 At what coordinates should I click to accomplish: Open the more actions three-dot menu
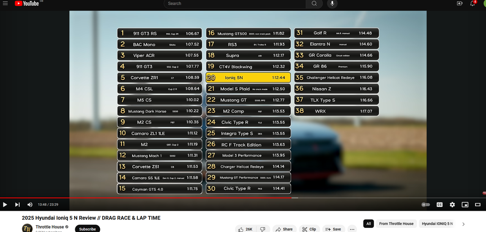pos(352,229)
